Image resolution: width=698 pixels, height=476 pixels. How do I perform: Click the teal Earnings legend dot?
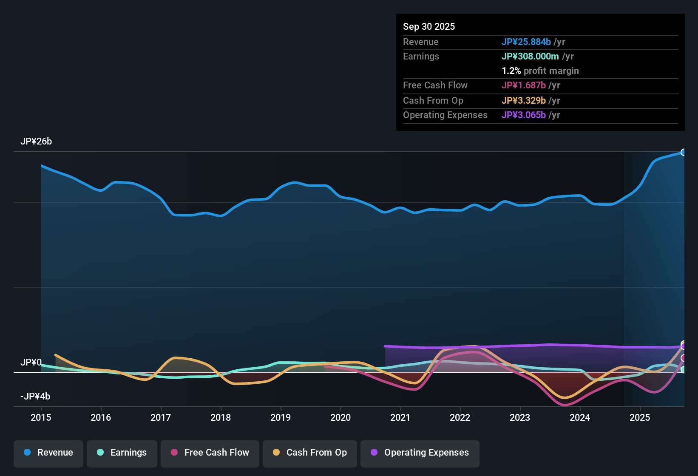tap(100, 453)
